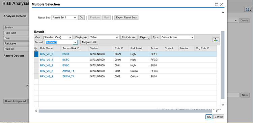Click the System field in Risk Analysis window
The height and width of the screenshot is (123, 253).
(x=16, y=28)
